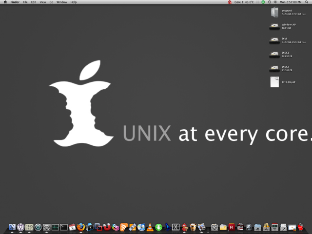Click the Spotlight search magnifier

pyautogui.click(x=307, y=2)
